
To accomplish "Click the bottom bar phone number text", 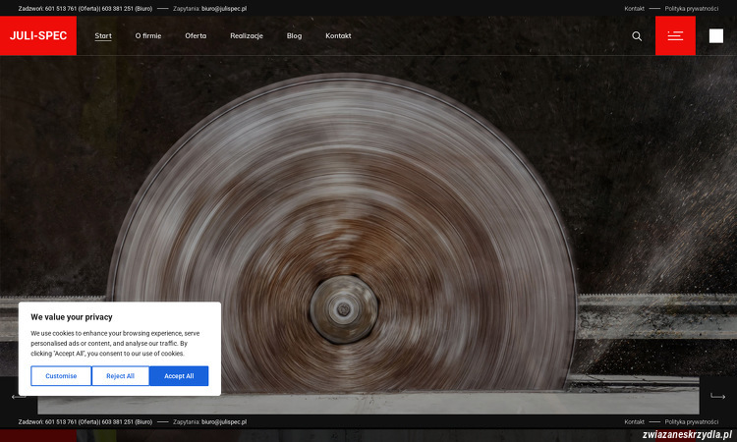I will click(x=85, y=421).
